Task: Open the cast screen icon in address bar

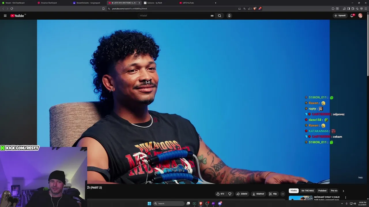Action: pyautogui.click(x=240, y=9)
